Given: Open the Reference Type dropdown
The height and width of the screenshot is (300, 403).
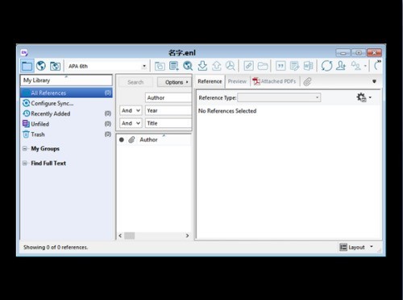Looking at the screenshot, I should (x=279, y=97).
